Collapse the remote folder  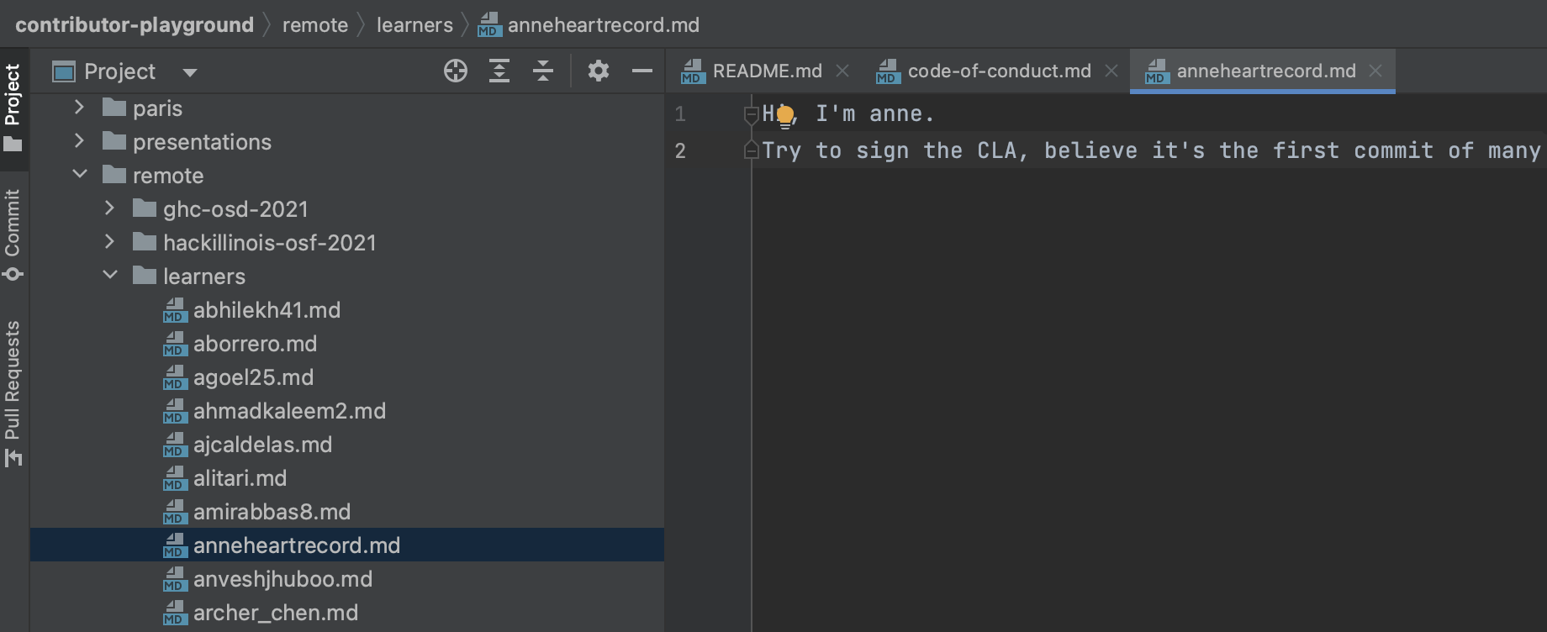[x=80, y=175]
